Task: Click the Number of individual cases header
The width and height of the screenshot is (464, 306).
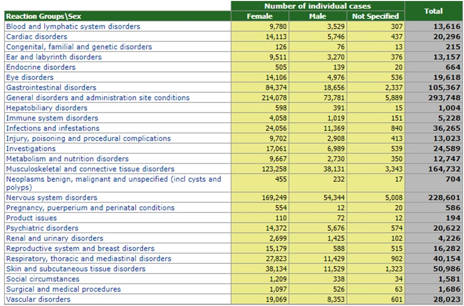Action: coord(318,6)
